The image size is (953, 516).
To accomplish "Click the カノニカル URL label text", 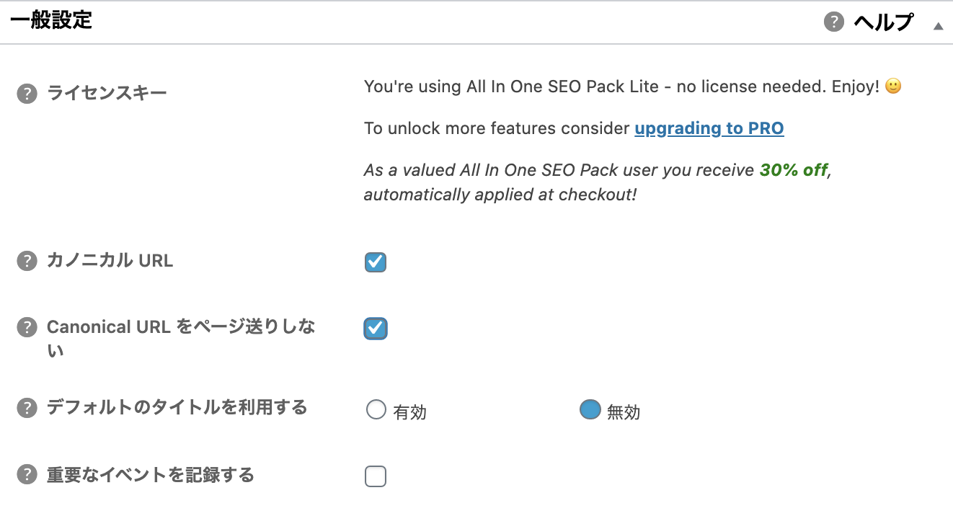I will coord(110,261).
